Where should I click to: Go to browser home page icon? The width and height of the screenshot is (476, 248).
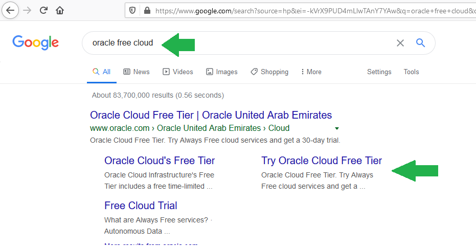click(60, 10)
